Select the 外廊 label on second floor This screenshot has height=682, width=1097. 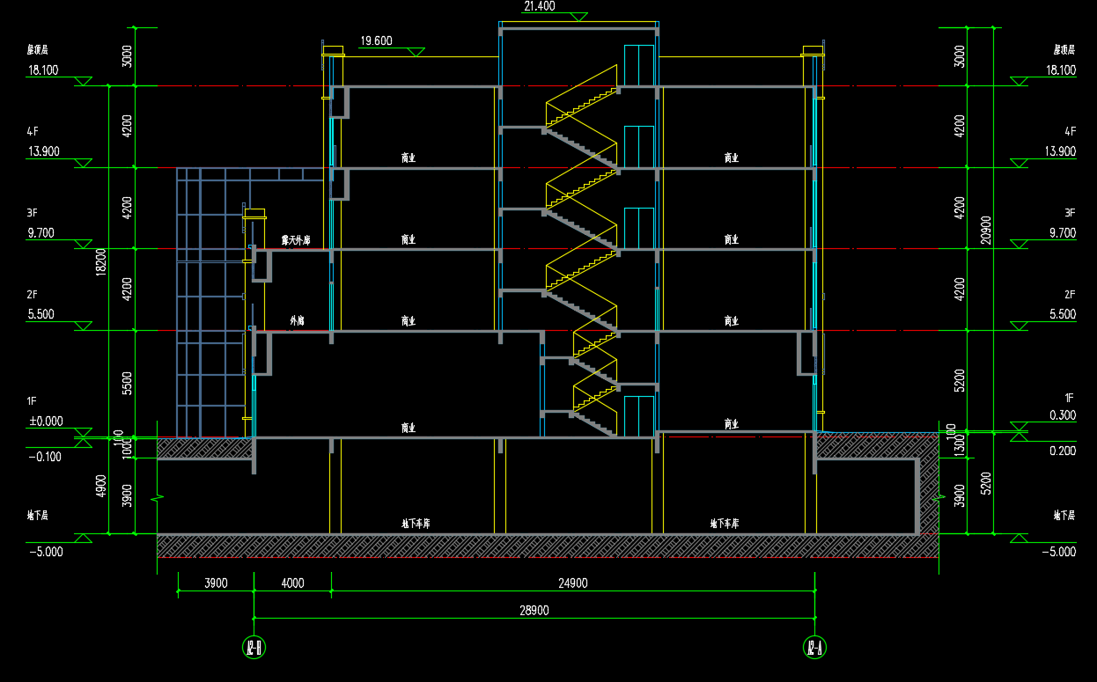coord(297,321)
